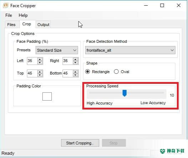
Task: Increase the Bottom padding value with up arrow
Action: click(75, 72)
